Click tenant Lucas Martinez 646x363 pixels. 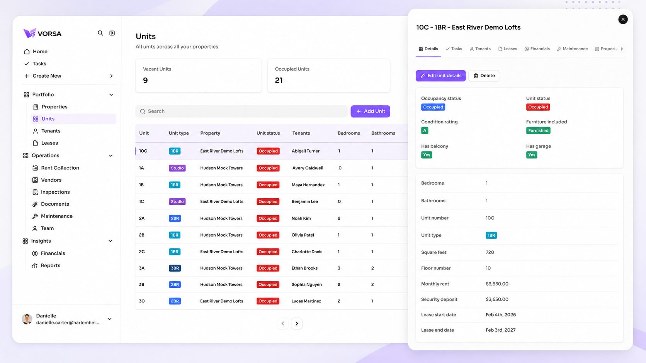pyautogui.click(x=306, y=301)
